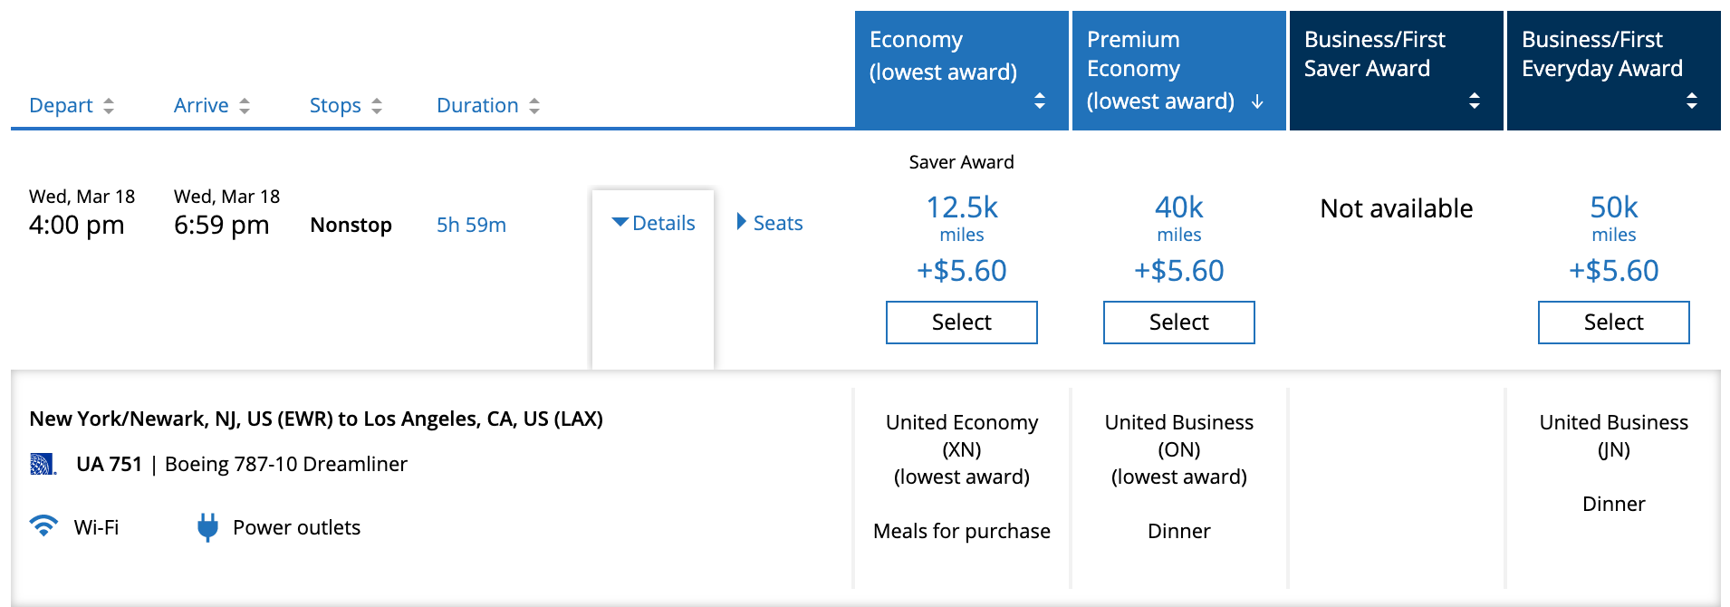Click the Duration sort arrows icon
1730x607 pixels.
coord(534,106)
